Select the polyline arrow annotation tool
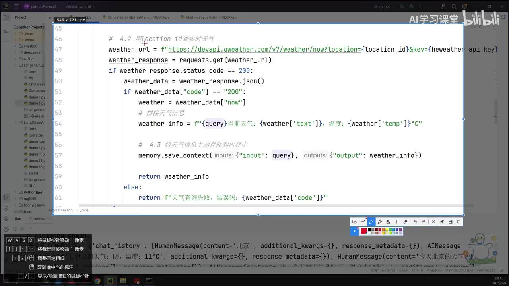The height and width of the screenshot is (286, 509). [x=363, y=222]
